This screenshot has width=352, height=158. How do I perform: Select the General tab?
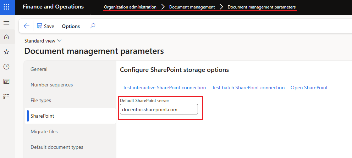click(x=39, y=69)
